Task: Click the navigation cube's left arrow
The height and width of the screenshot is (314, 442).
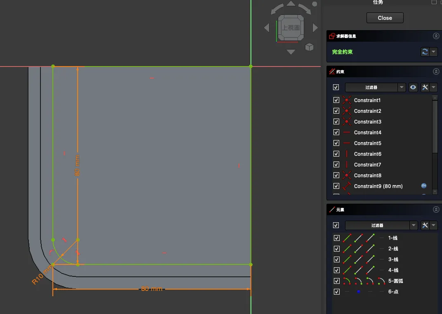Action: (267, 28)
